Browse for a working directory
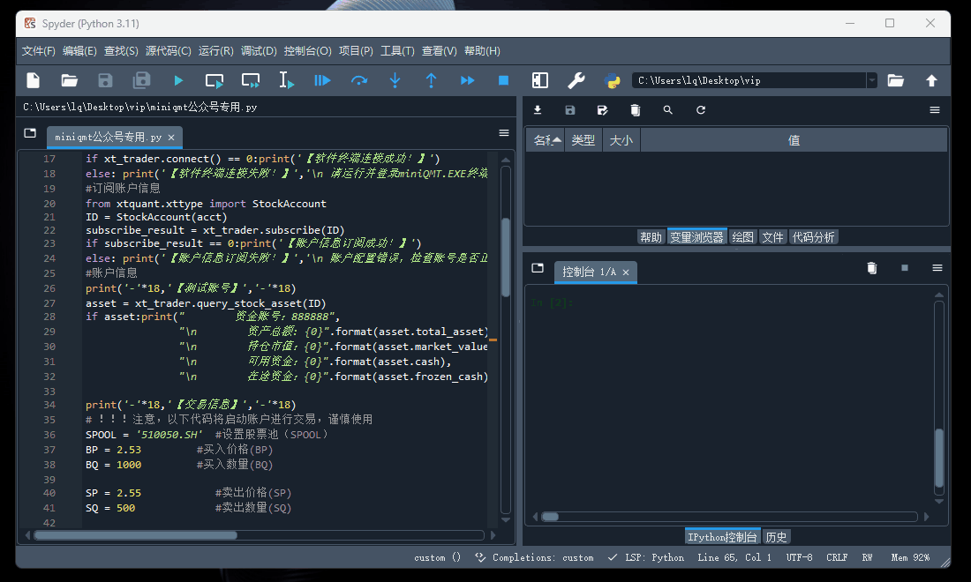 click(x=895, y=80)
